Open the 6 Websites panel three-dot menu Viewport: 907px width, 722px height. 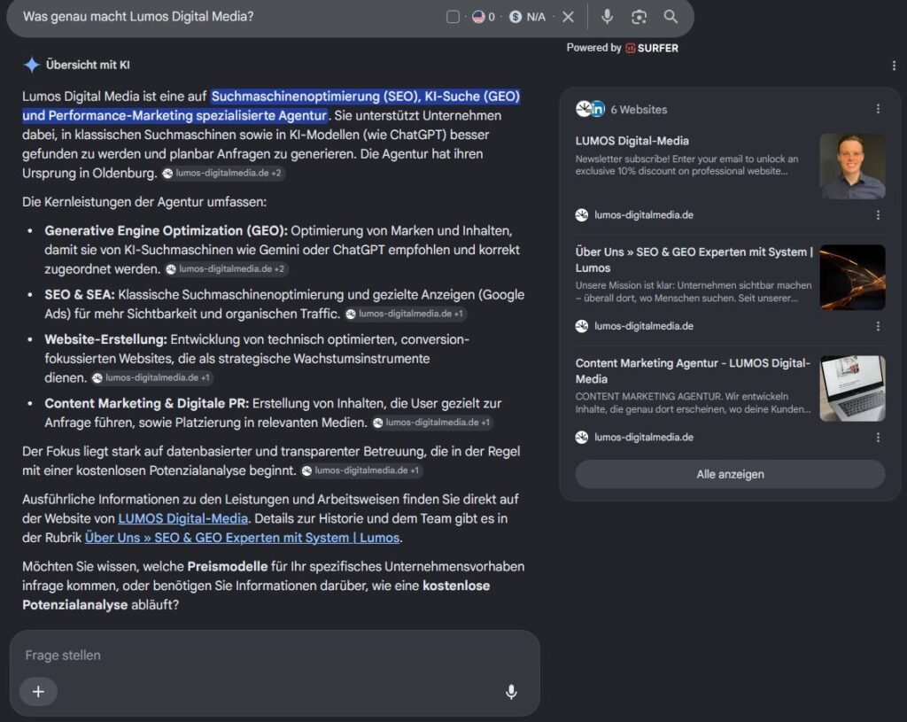878,109
